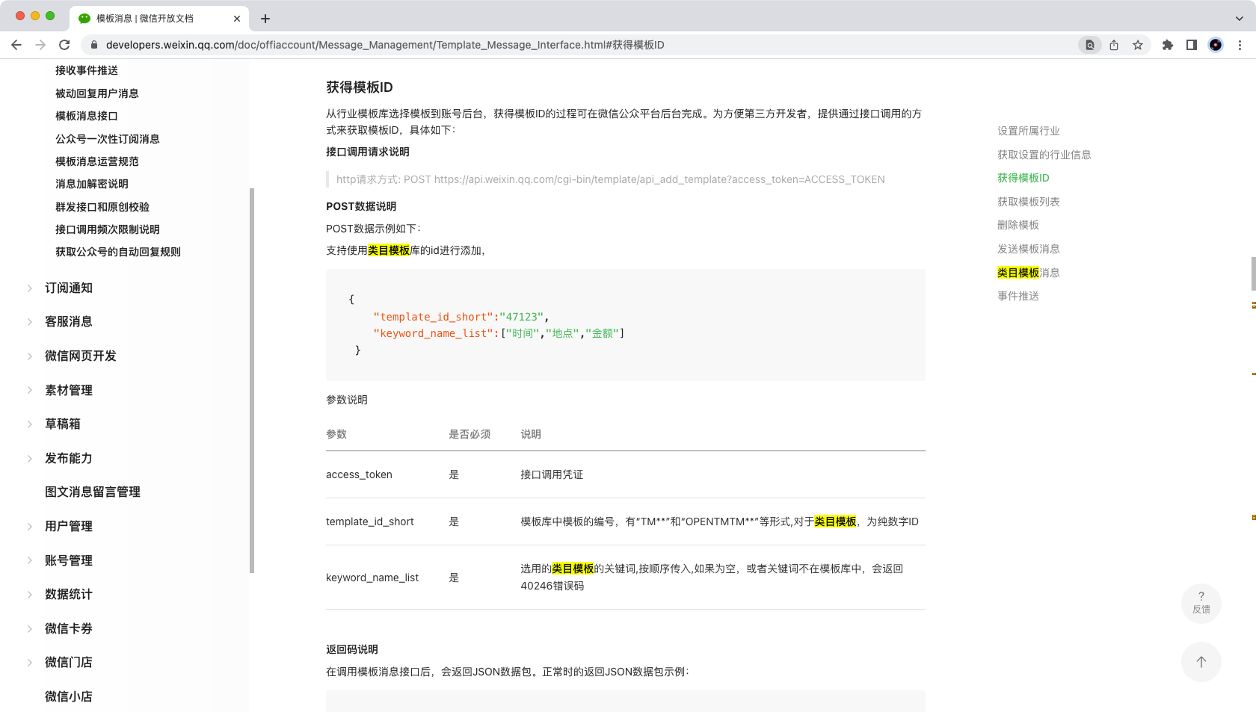Click the keyword_name_list parameter cell

[x=372, y=578]
